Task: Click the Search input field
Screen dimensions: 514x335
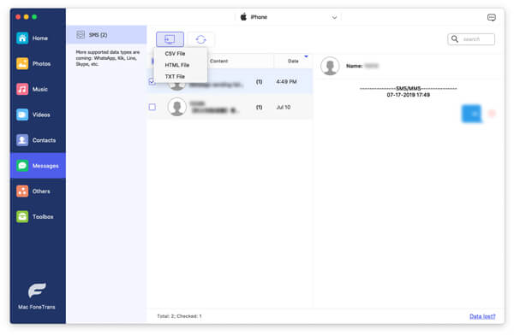Action: click(471, 39)
